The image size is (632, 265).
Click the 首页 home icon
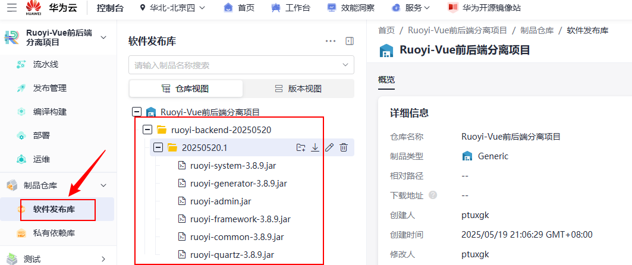pyautogui.click(x=228, y=8)
